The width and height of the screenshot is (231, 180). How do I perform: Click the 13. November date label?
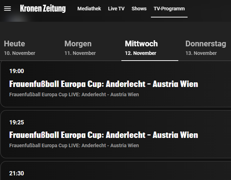point(201,53)
